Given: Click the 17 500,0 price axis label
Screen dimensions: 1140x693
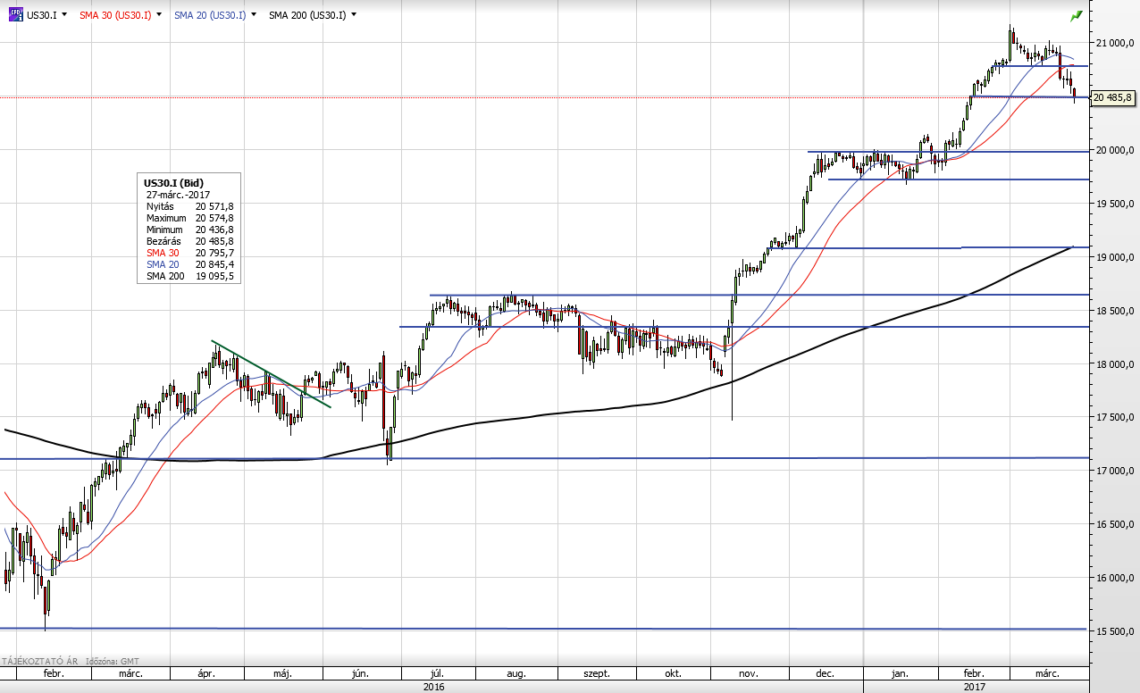Looking at the screenshot, I should 1116,417.
